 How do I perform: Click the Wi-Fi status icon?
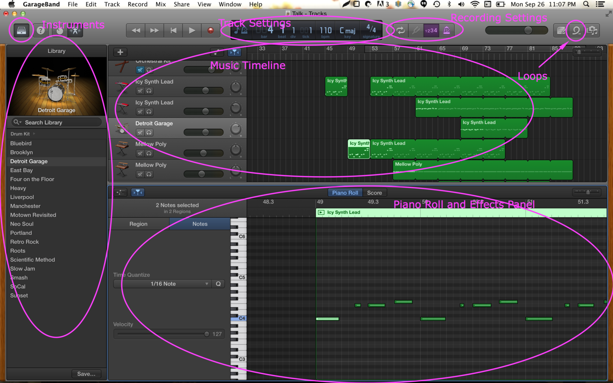[475, 4]
